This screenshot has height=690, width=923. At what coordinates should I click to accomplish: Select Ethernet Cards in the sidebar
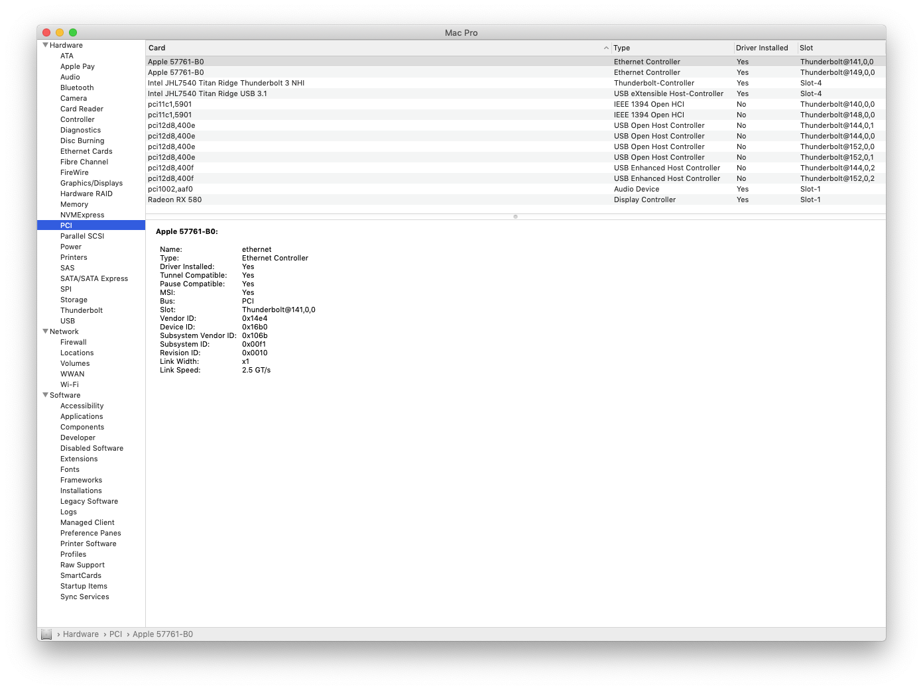[86, 151]
